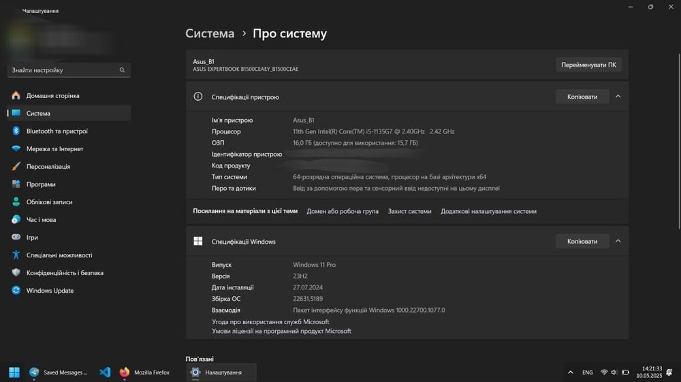This screenshot has height=382, width=681.
Task: Open the Windows Start menu
Action: pos(14,372)
